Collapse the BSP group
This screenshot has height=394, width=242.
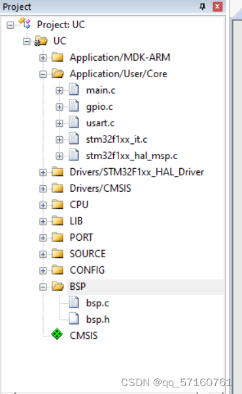pos(43,287)
